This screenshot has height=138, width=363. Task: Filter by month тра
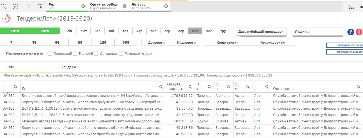pos(125,31)
